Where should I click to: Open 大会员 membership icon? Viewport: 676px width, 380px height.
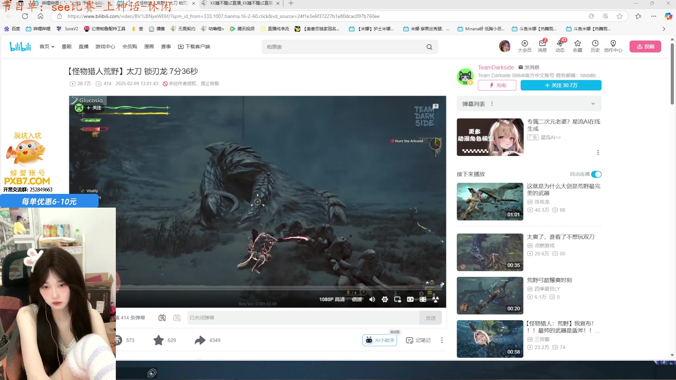tap(525, 46)
